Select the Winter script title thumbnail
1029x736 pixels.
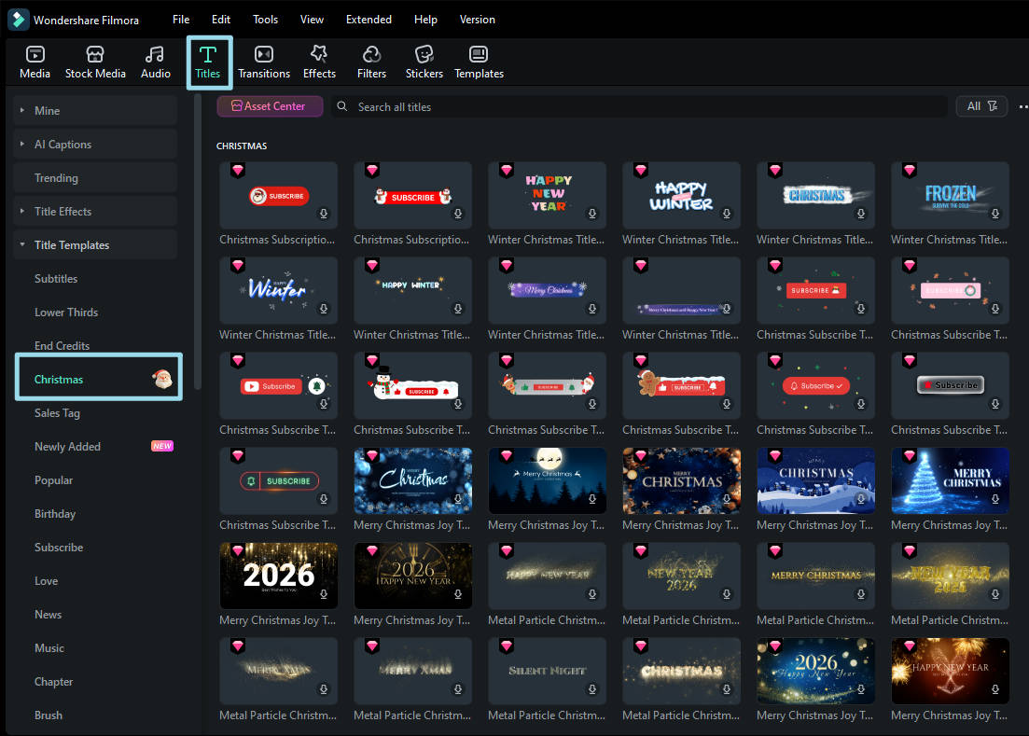(x=278, y=290)
